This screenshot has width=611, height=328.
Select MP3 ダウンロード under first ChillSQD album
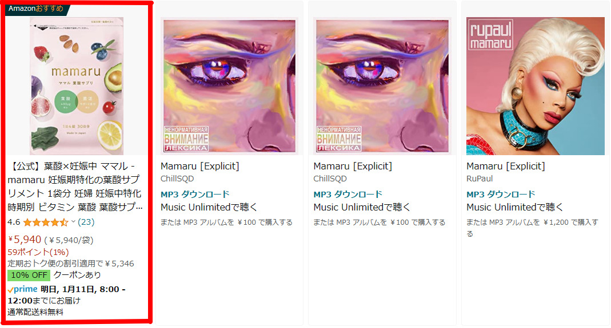195,194
